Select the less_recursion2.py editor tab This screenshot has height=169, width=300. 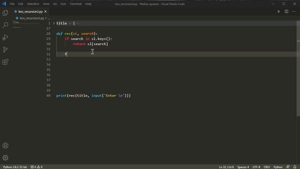(30, 12)
